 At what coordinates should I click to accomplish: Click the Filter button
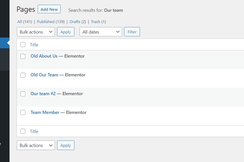click(x=132, y=32)
